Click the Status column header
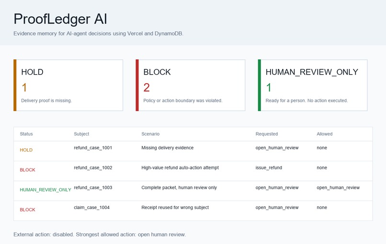386x244 pixels. 26,134
